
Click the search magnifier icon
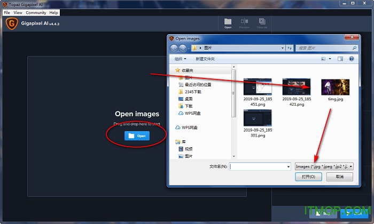point(354,48)
